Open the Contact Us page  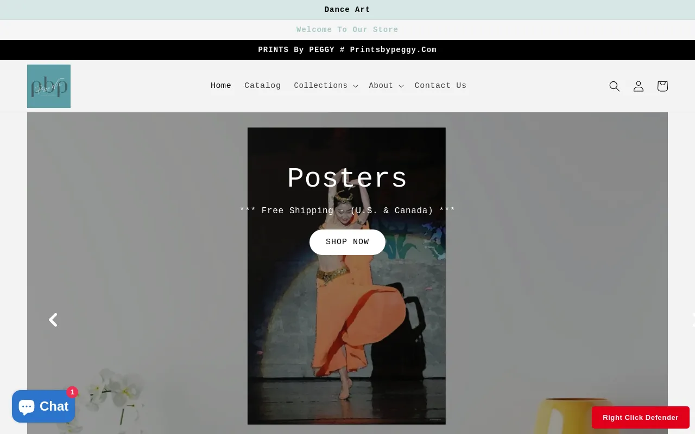[x=440, y=86]
